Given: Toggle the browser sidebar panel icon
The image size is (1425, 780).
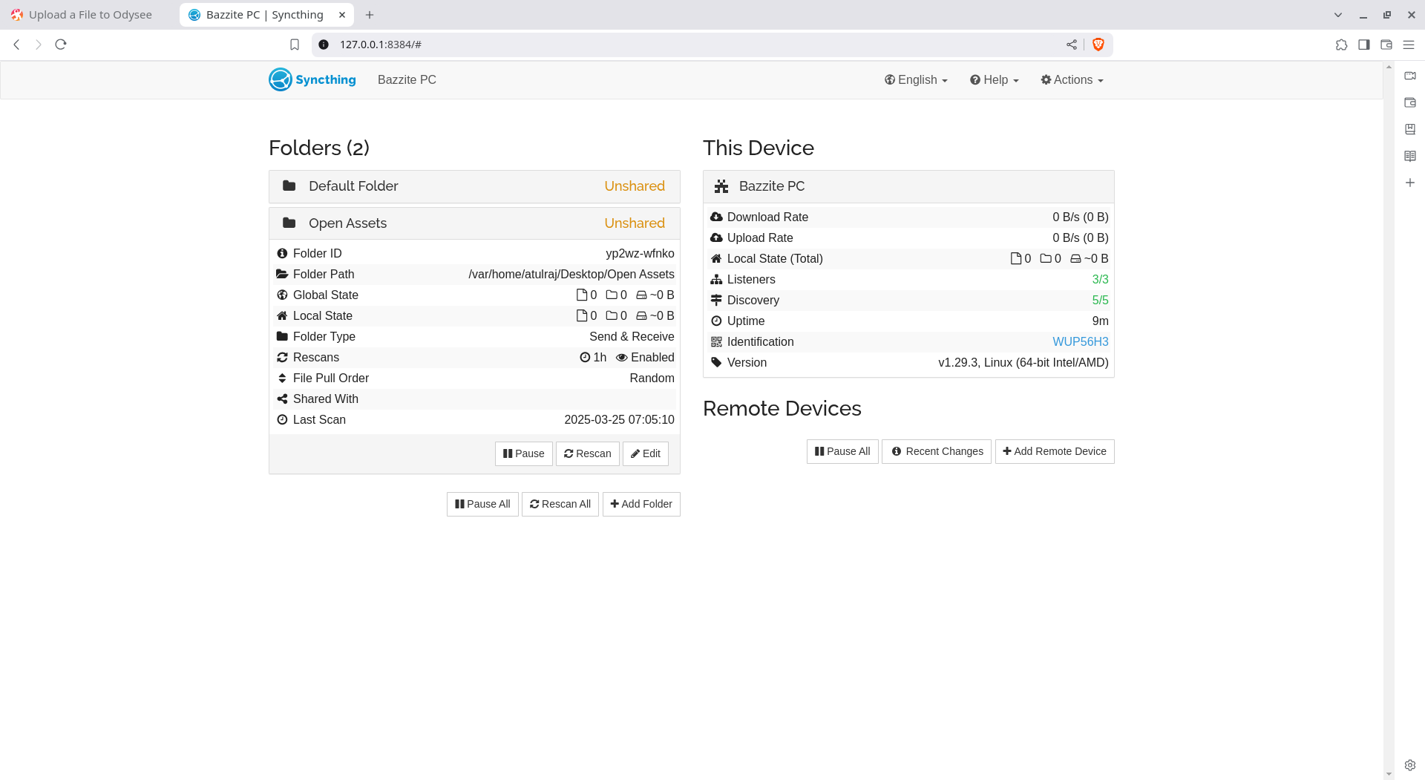Looking at the screenshot, I should pos(1364,45).
